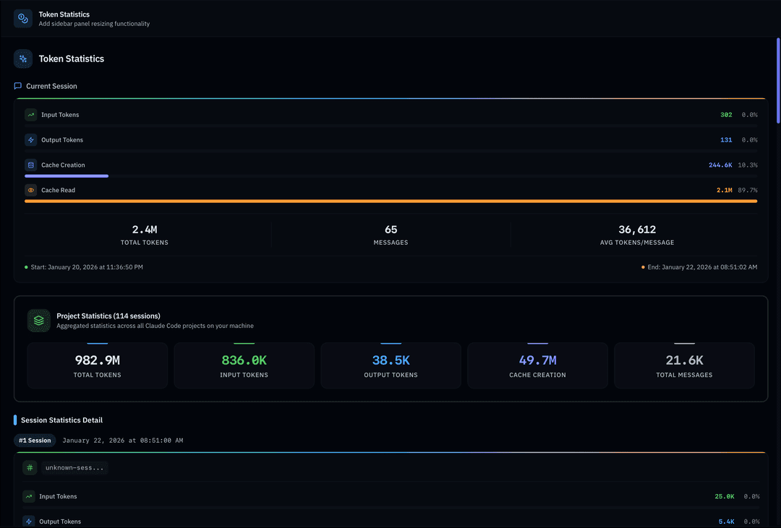Click the Output Tokens lightning icon in Session Detail
The image size is (781, 528).
(x=29, y=521)
